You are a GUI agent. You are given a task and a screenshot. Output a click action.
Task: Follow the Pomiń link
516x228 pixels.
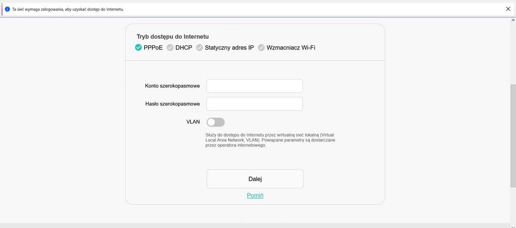coord(255,196)
